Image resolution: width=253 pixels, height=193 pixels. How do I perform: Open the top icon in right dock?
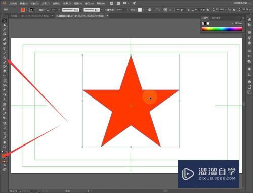point(249,20)
